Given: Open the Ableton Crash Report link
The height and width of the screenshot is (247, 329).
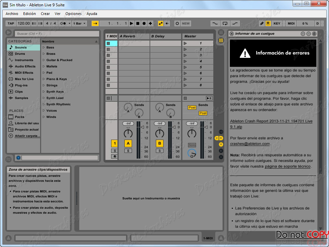Looking at the screenshot, I should [x=271, y=124].
